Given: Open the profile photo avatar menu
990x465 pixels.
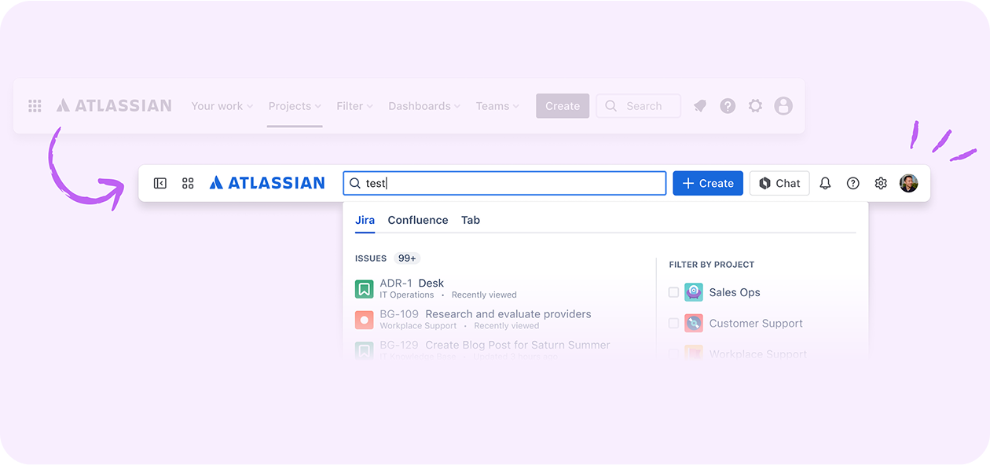Looking at the screenshot, I should pos(908,183).
